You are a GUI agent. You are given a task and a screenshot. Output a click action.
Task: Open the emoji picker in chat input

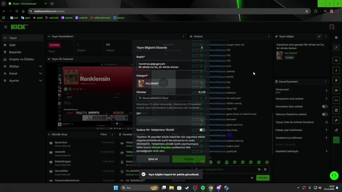pos(265,170)
